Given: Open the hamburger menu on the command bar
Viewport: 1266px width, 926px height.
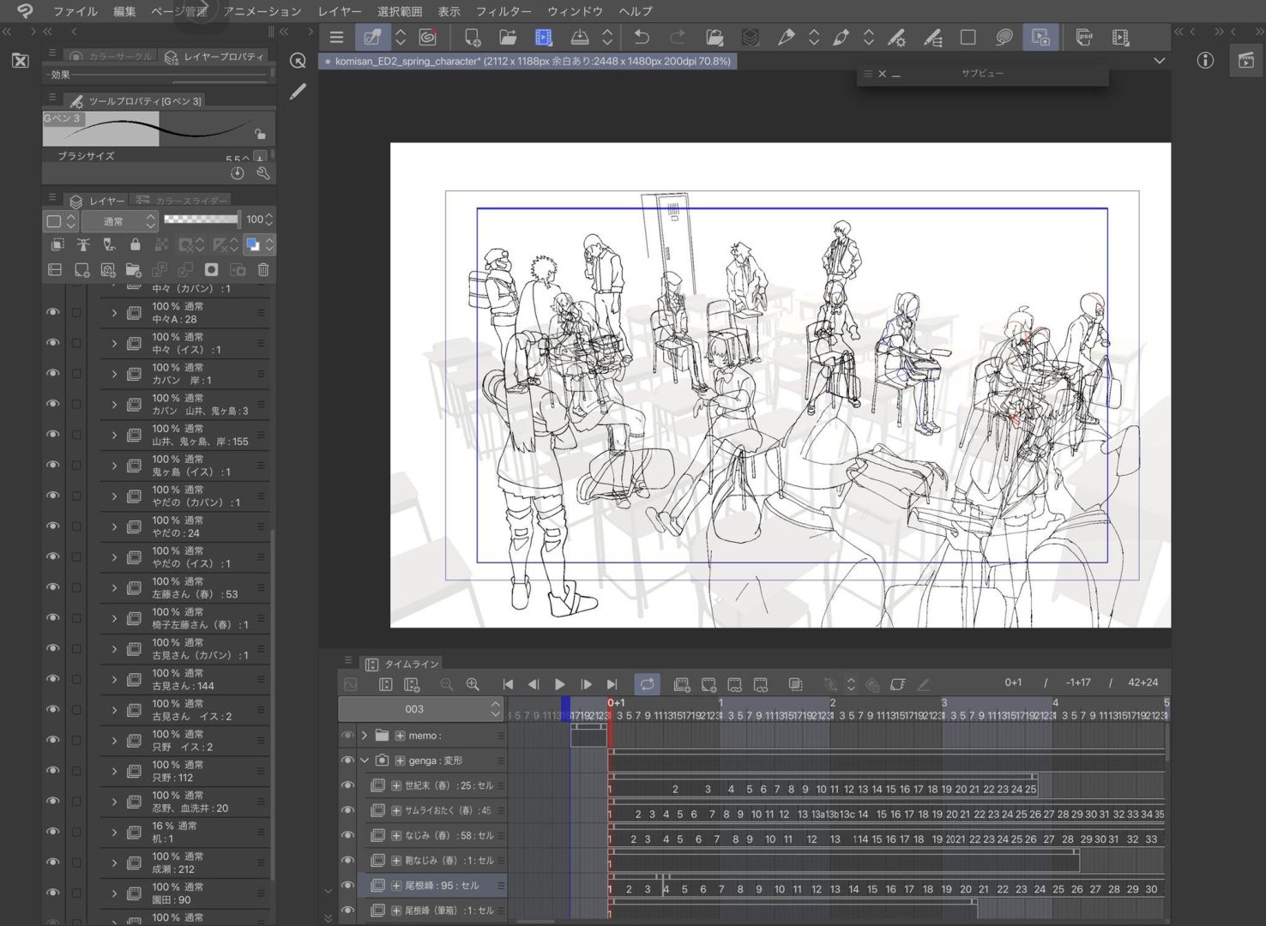Looking at the screenshot, I should click(x=336, y=38).
